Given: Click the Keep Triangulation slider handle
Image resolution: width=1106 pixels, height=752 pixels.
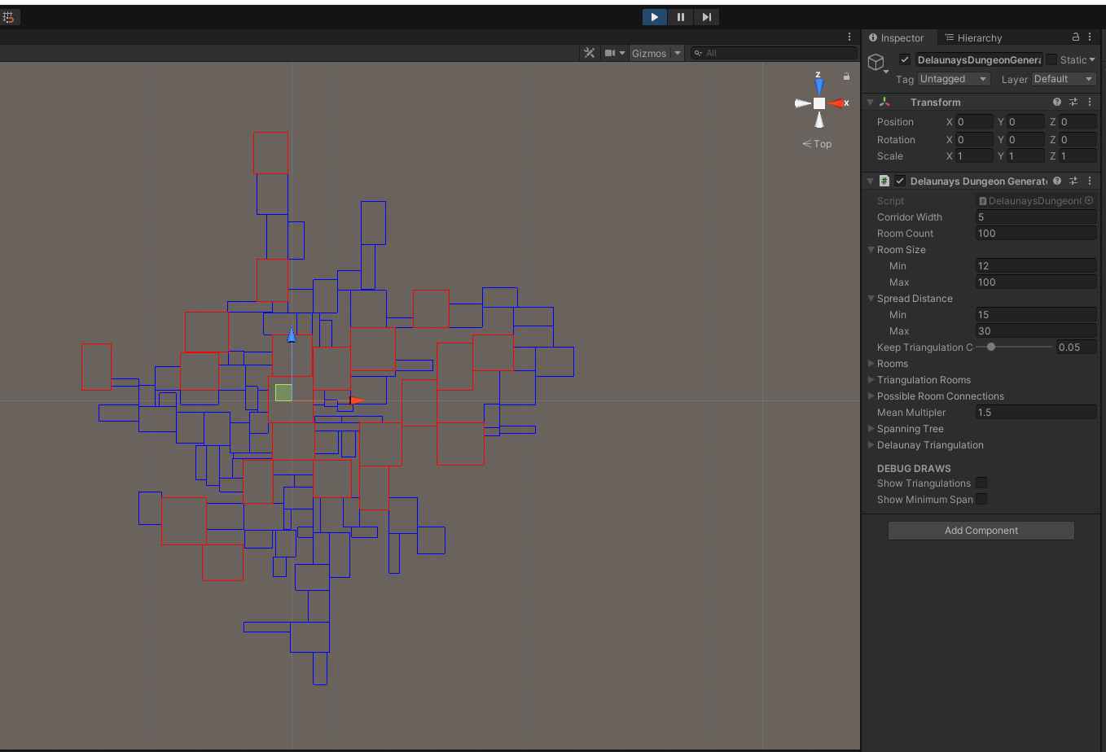Looking at the screenshot, I should pos(991,347).
